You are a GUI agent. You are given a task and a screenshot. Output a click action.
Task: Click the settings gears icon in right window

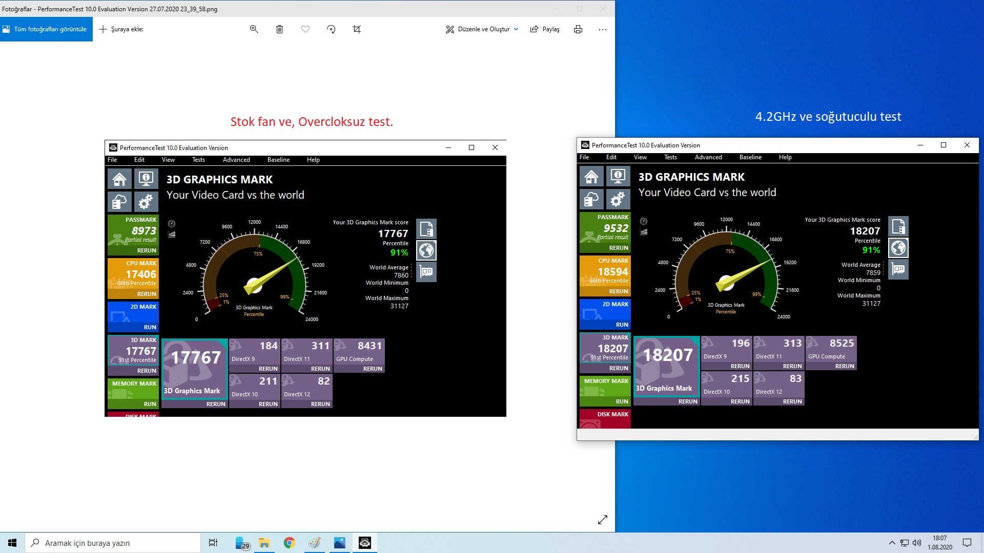pyautogui.click(x=618, y=199)
